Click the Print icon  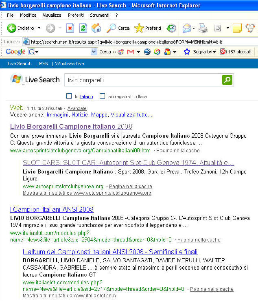click(x=203, y=29)
